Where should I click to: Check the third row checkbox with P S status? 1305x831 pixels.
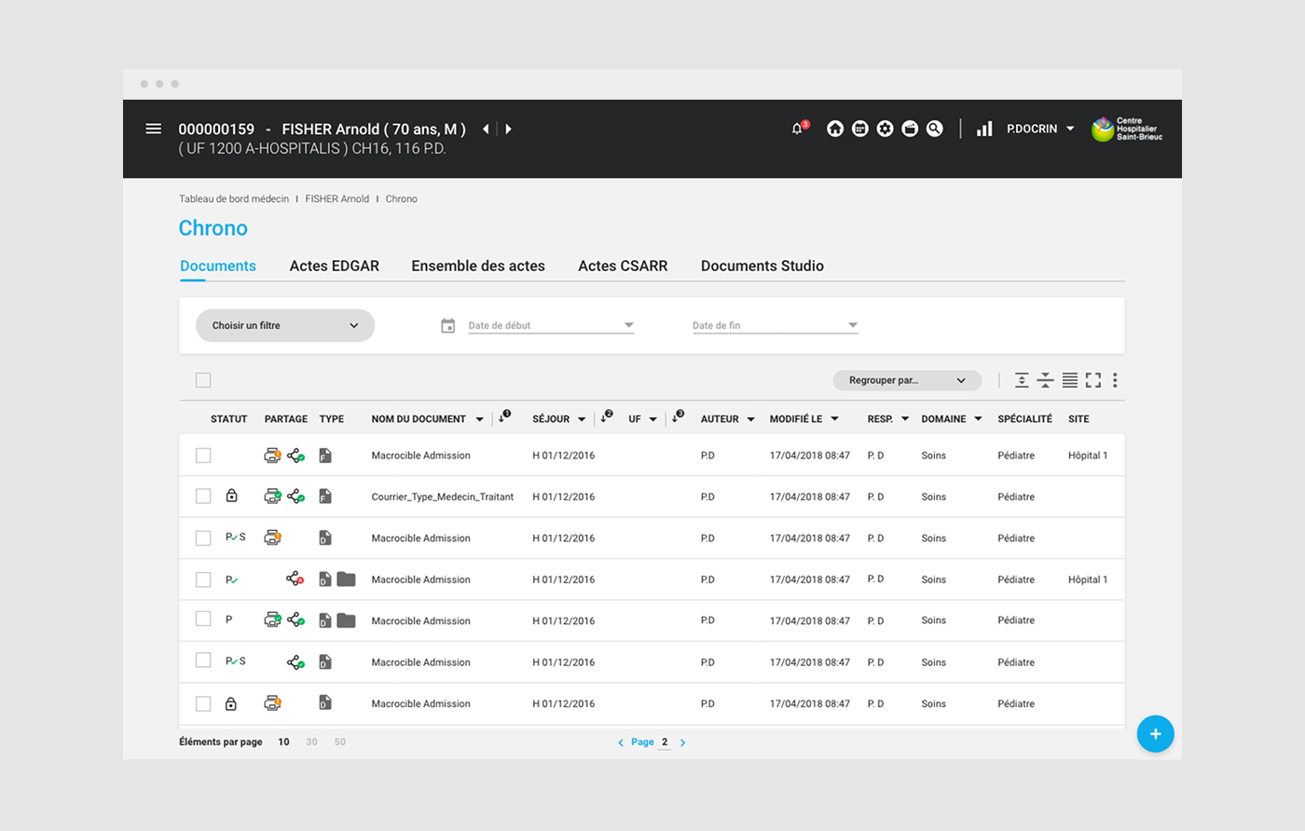[x=203, y=538]
